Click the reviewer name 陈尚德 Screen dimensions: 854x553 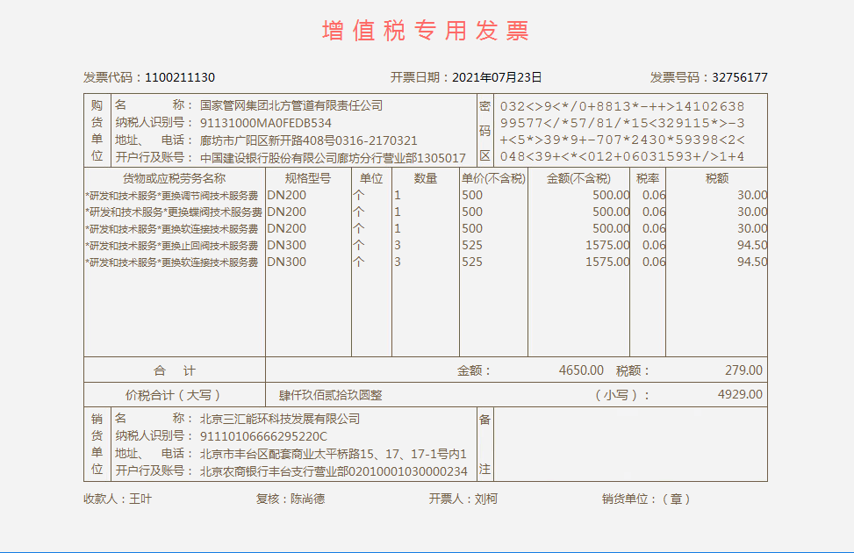tap(308, 499)
